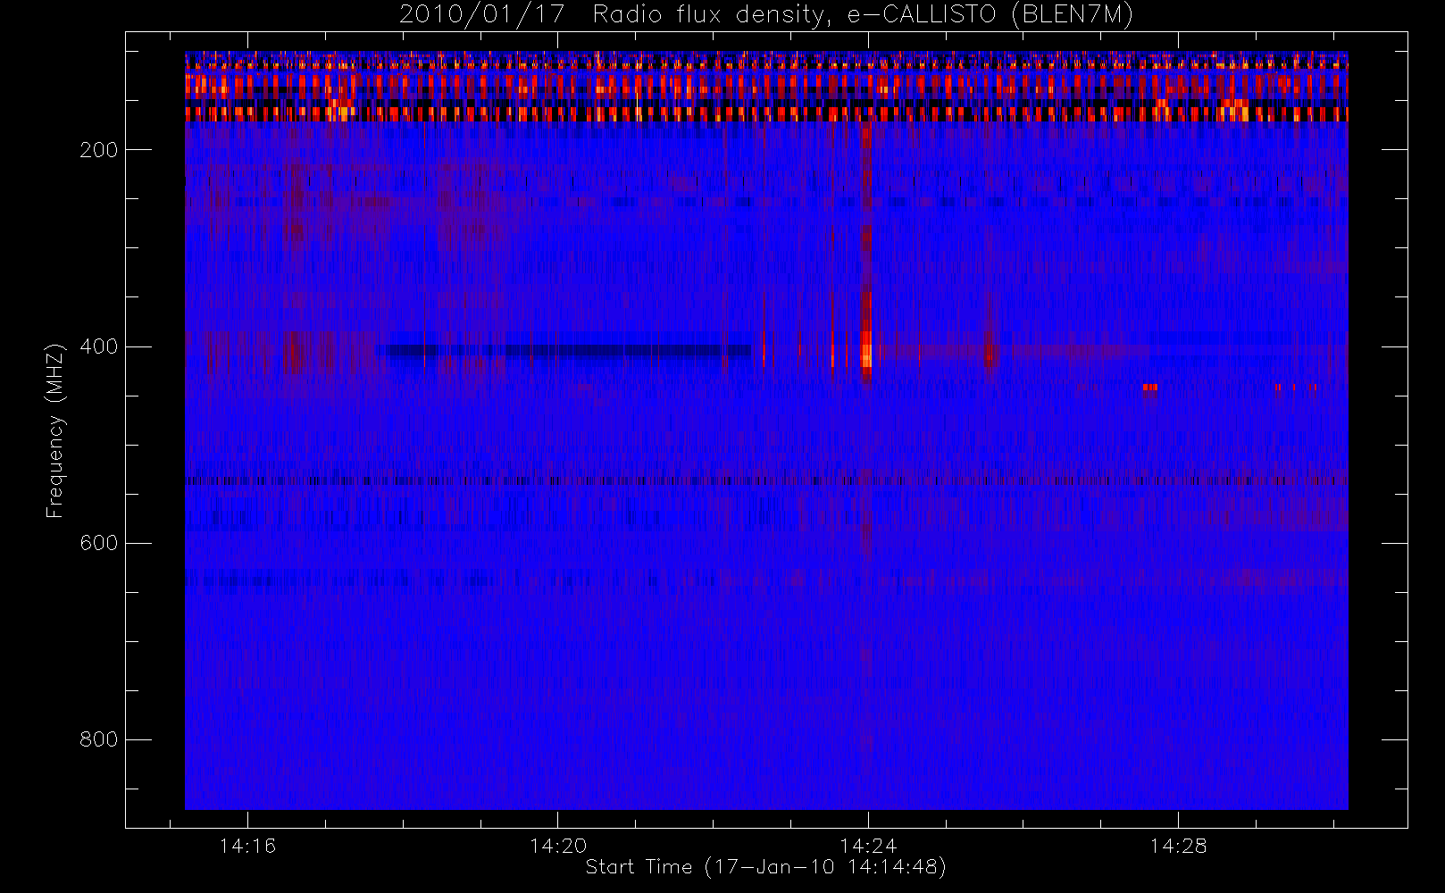Viewport: 1445px width, 893px height.
Task: Click the 14:20 time tick label
Action: click(x=558, y=846)
